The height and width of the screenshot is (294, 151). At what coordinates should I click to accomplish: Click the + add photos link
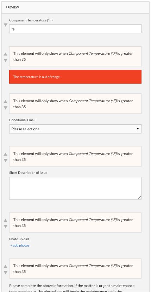(20, 246)
